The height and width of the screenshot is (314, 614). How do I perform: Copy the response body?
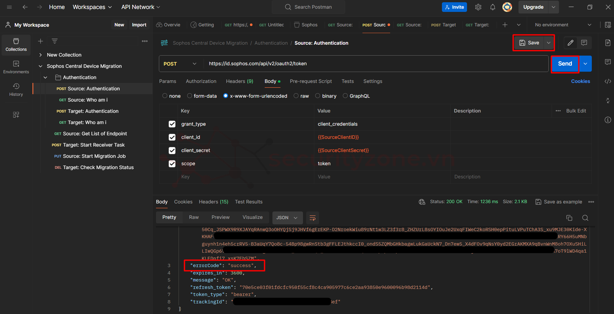(569, 218)
